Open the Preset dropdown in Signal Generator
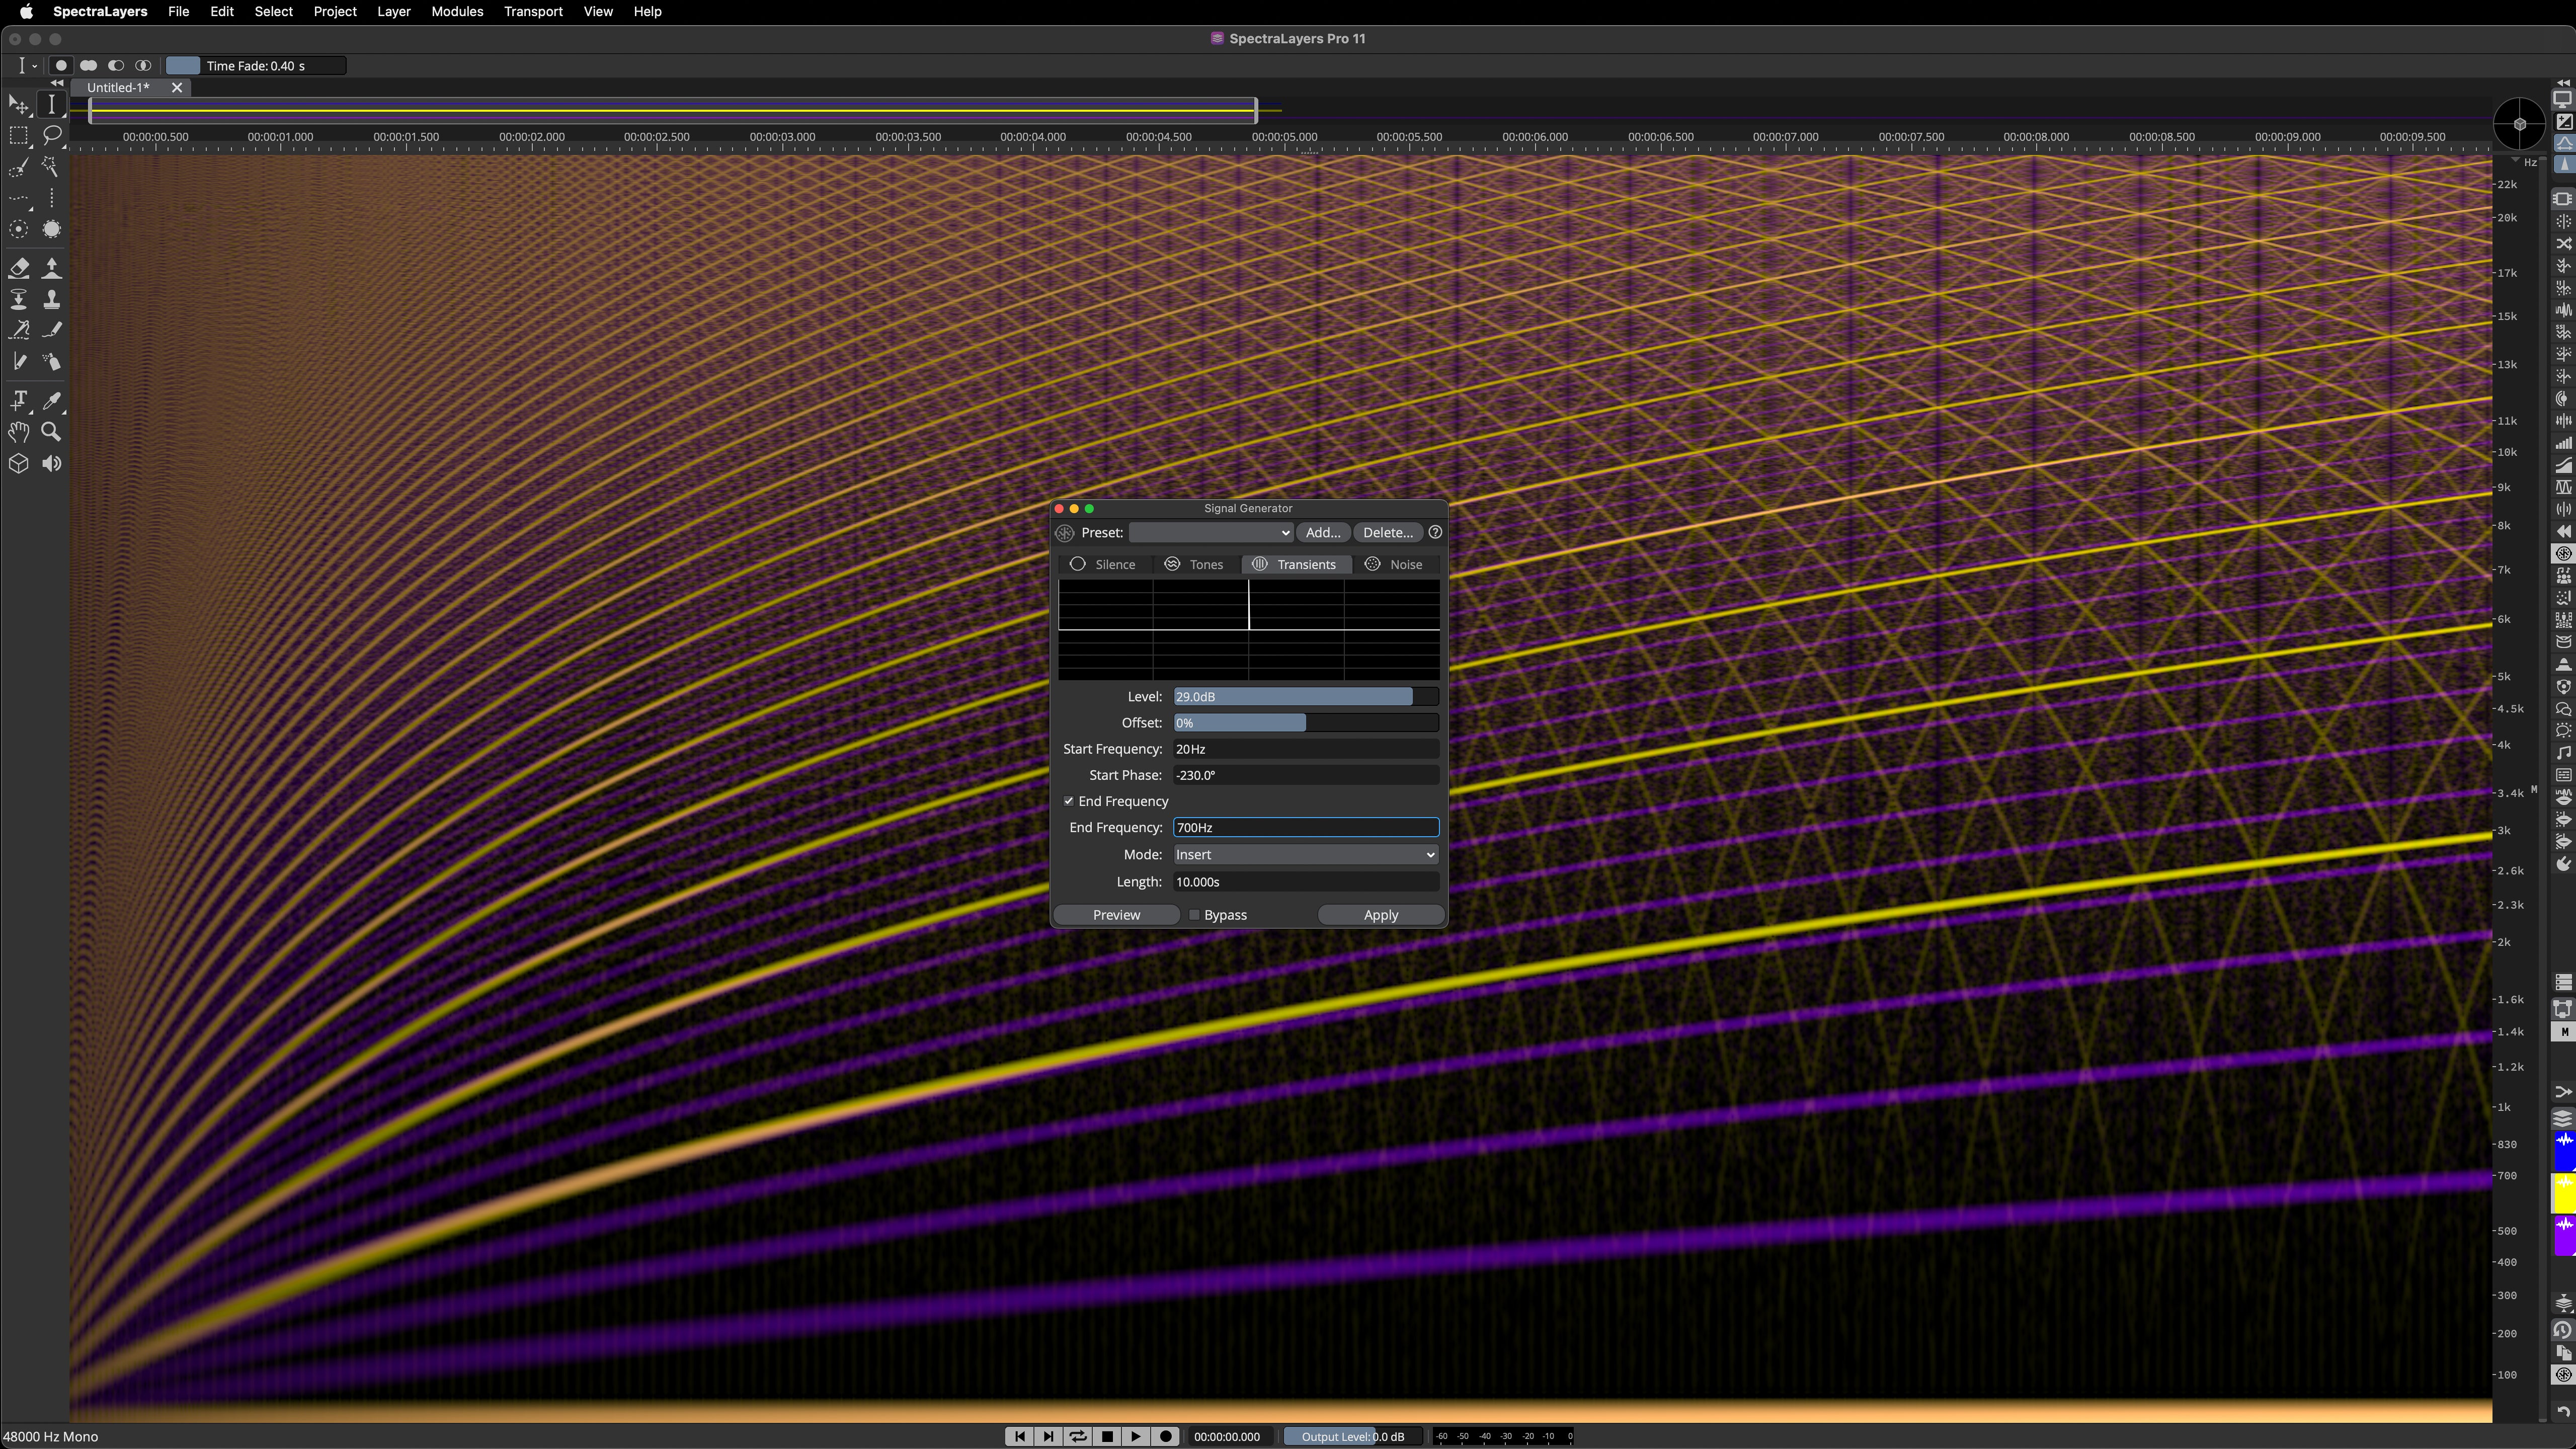 pyautogui.click(x=1211, y=533)
